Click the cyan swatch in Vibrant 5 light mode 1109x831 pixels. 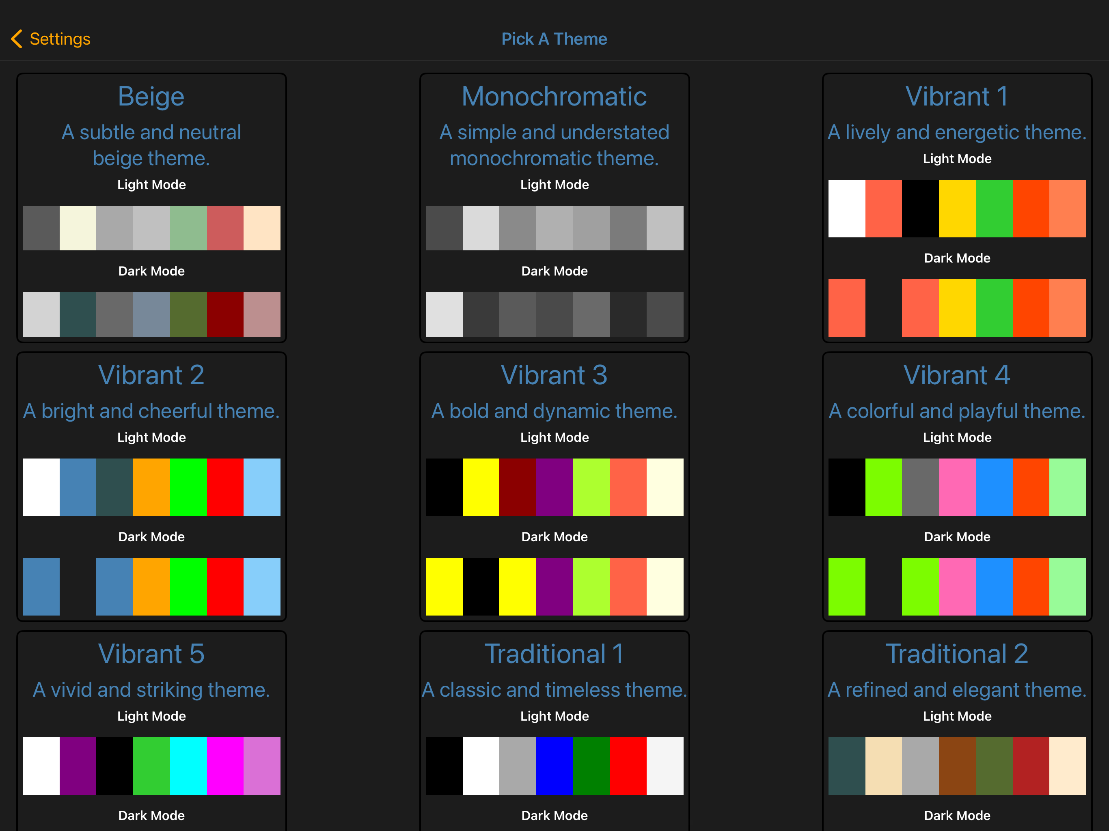(x=188, y=766)
